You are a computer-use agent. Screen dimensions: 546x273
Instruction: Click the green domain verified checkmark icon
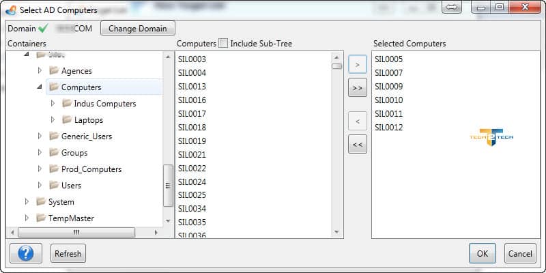point(44,29)
